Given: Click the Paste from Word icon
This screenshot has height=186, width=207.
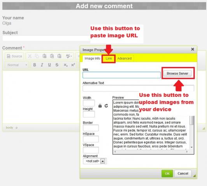Looking at the screenshot, I should coord(60,56).
